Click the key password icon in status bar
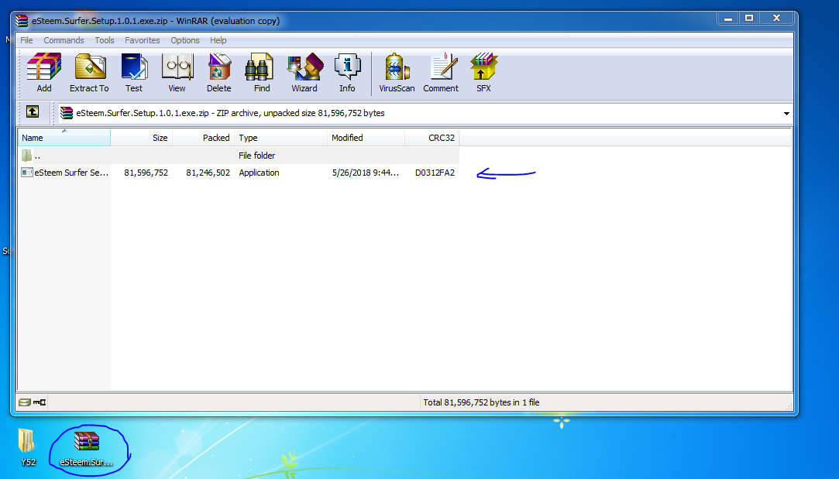The height and width of the screenshot is (479, 839). coord(40,402)
